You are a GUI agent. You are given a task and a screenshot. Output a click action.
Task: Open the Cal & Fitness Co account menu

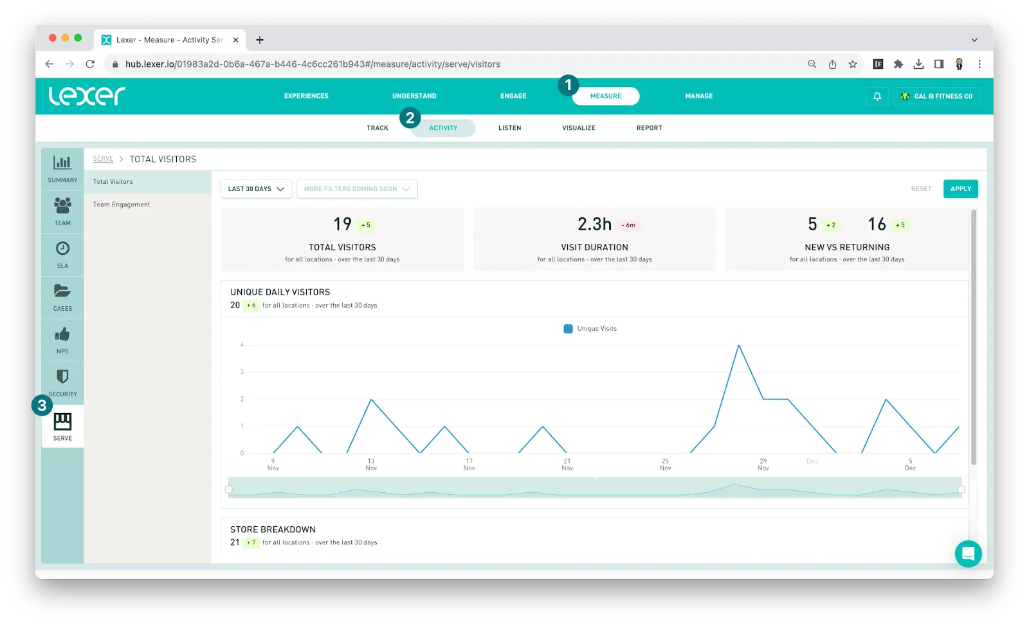[x=936, y=97]
